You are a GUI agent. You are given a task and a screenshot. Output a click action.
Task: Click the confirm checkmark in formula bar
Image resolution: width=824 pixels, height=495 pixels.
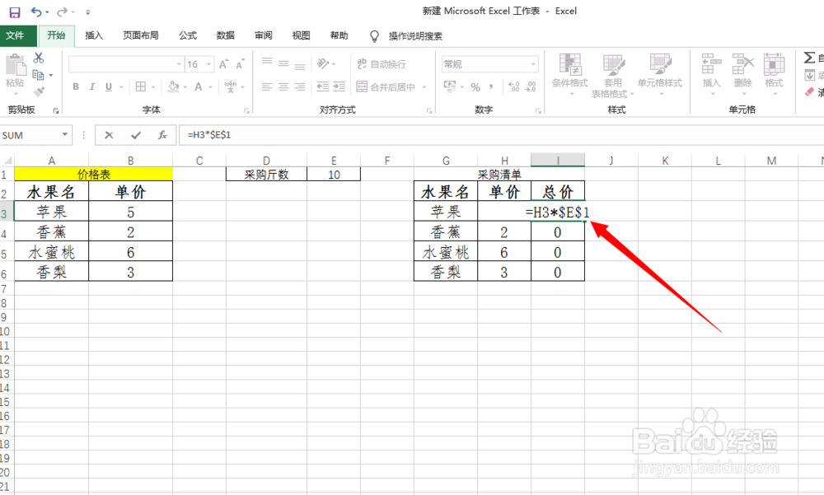(x=136, y=135)
